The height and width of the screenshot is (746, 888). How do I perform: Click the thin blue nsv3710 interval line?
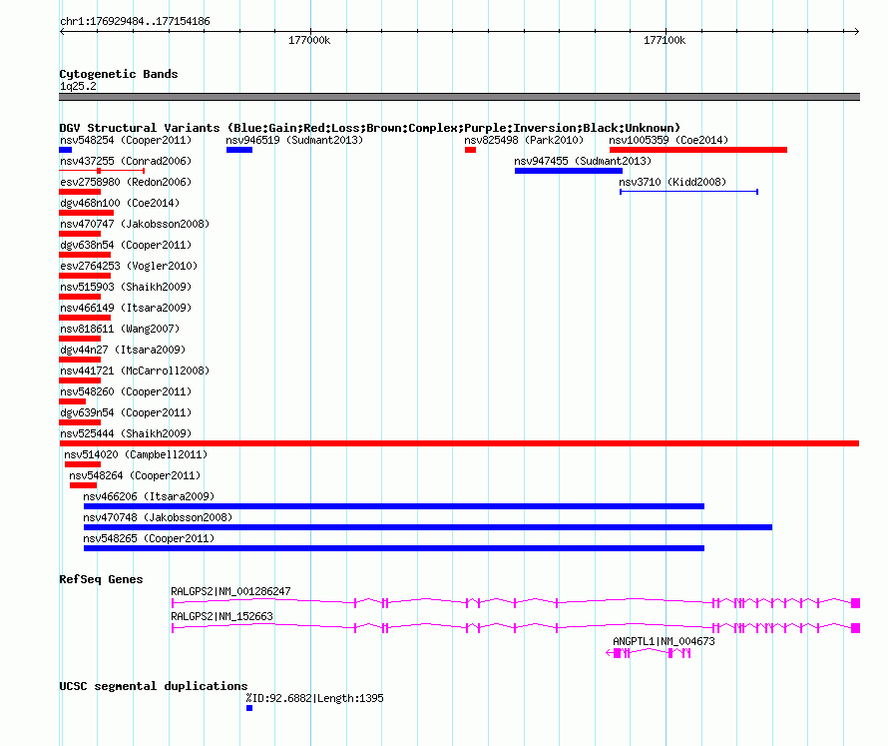[688, 192]
